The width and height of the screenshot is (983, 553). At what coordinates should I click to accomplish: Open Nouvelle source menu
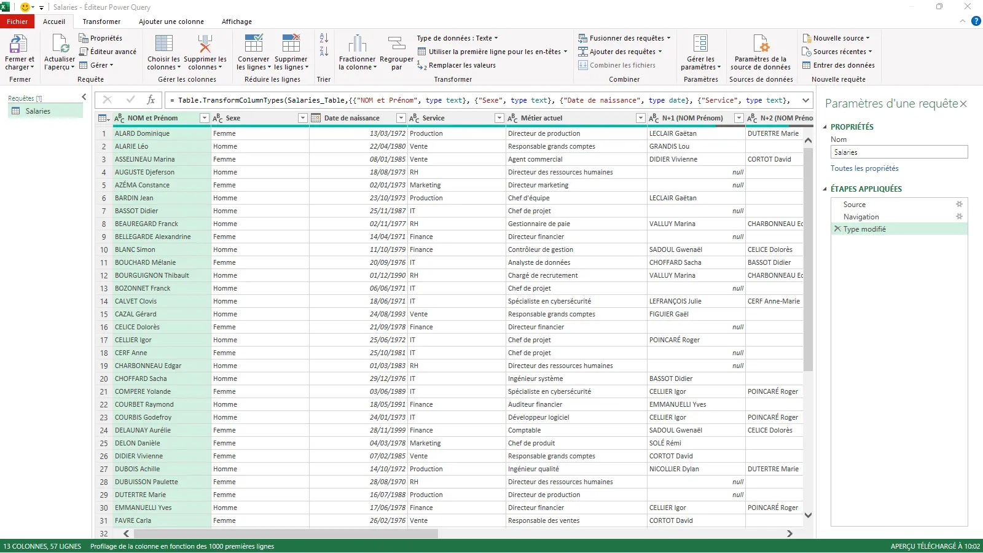coord(836,38)
